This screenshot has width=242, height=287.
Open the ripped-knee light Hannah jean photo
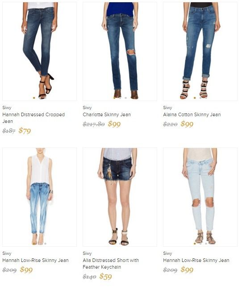[x=200, y=197]
